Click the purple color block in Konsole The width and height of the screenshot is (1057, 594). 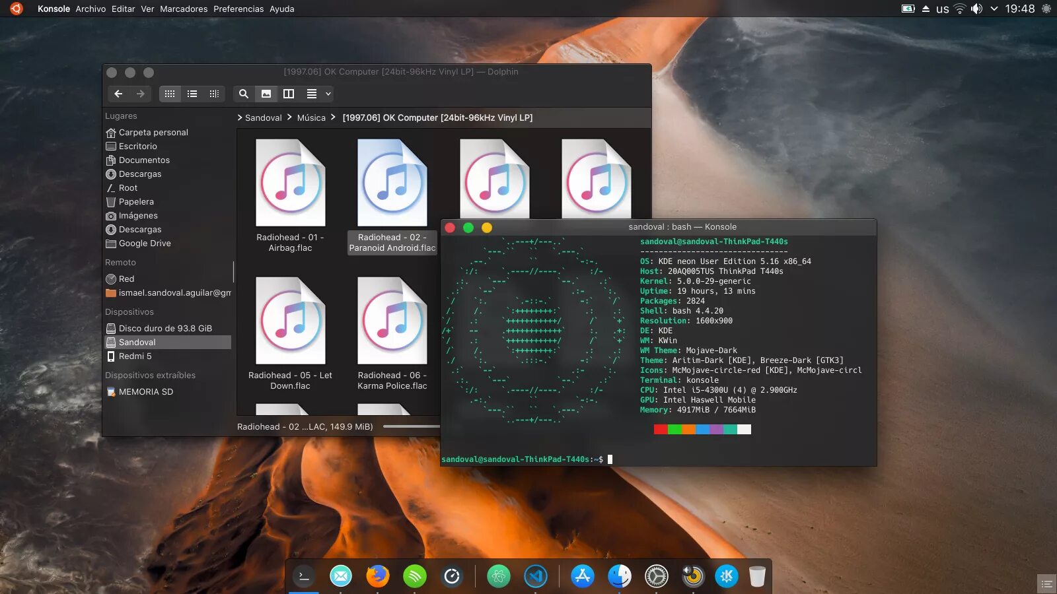pyautogui.click(x=716, y=430)
